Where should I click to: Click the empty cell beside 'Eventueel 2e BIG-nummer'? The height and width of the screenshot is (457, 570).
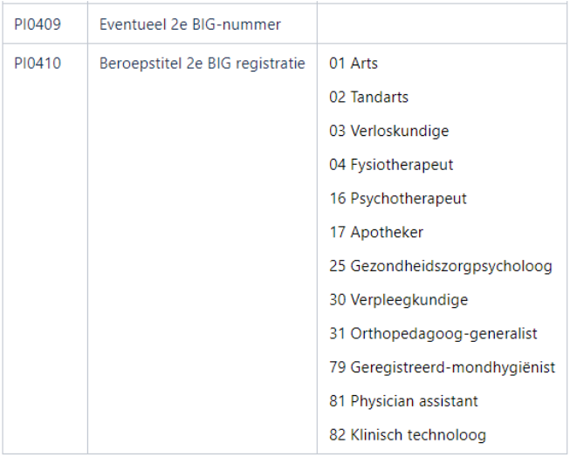(441, 24)
